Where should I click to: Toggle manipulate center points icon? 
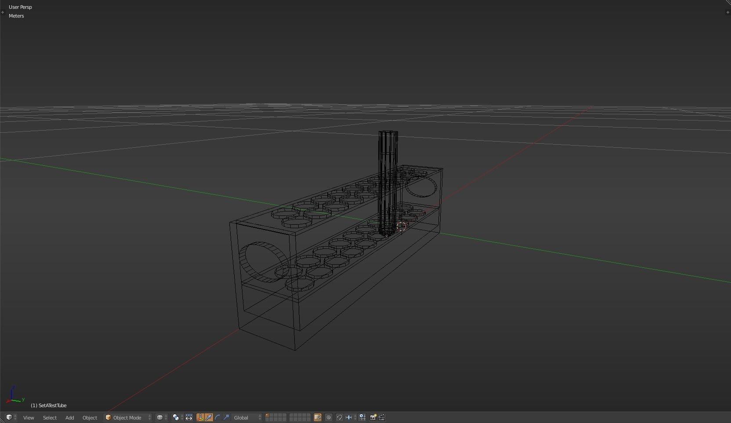pos(189,417)
